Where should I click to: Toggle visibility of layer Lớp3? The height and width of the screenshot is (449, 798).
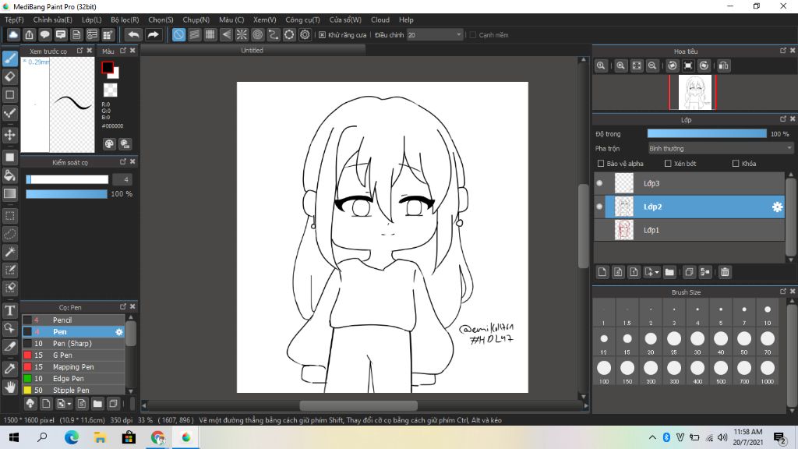click(599, 183)
